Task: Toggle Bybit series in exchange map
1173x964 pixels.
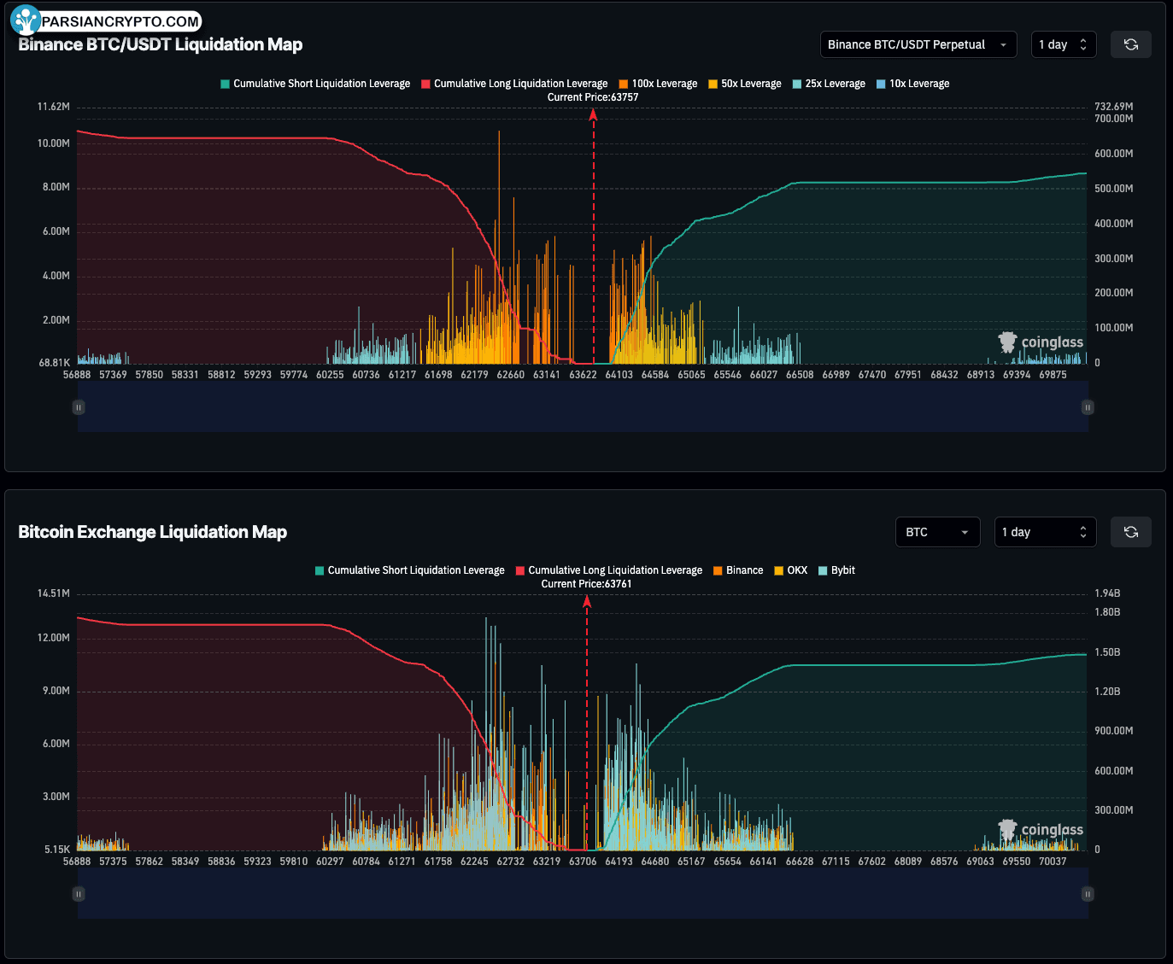Action: (836, 570)
